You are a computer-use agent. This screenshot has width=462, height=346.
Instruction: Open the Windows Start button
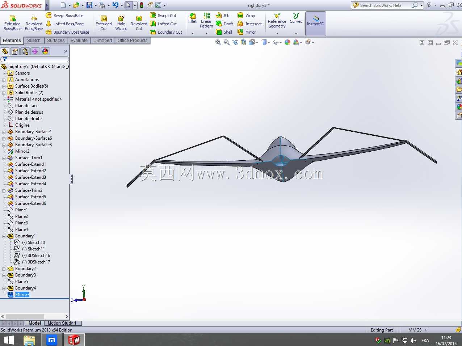click(9, 340)
